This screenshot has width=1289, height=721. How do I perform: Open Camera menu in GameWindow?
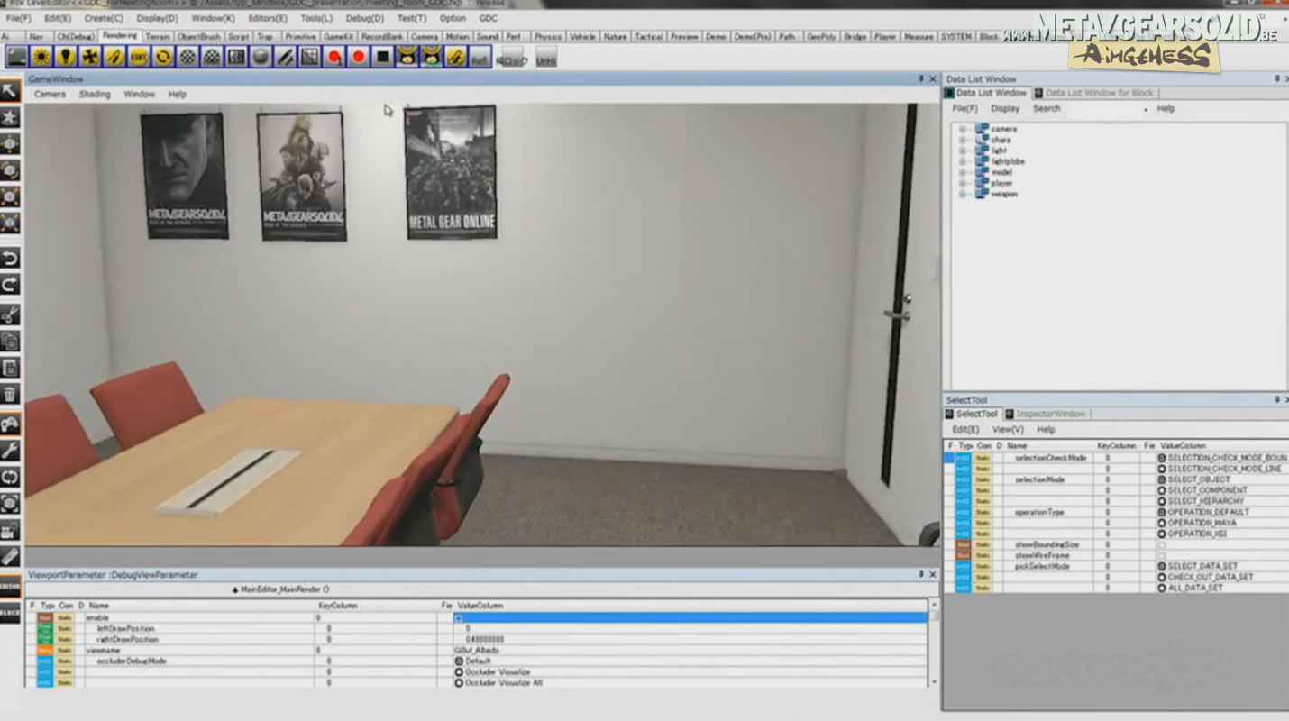50,94
